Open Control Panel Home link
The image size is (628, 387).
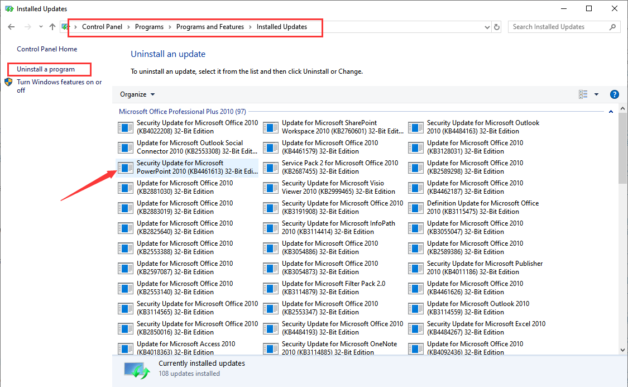(47, 49)
